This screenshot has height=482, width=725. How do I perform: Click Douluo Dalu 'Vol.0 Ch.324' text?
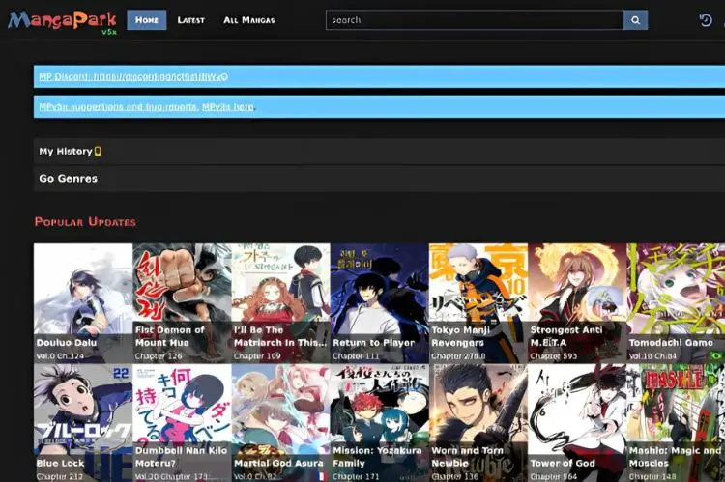[x=60, y=356]
